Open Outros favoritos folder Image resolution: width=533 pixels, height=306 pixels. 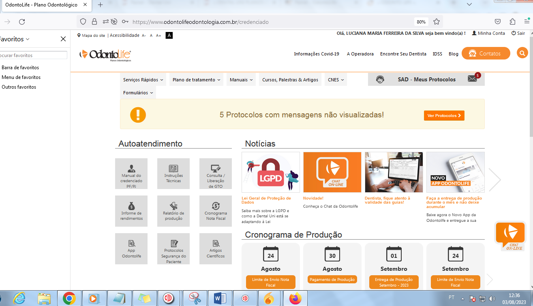pyautogui.click(x=19, y=87)
